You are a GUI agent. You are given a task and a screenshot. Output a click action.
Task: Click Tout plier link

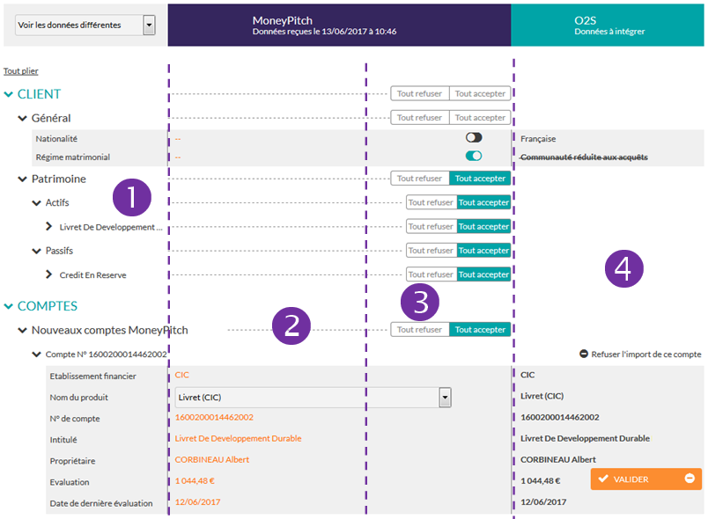pyautogui.click(x=20, y=71)
